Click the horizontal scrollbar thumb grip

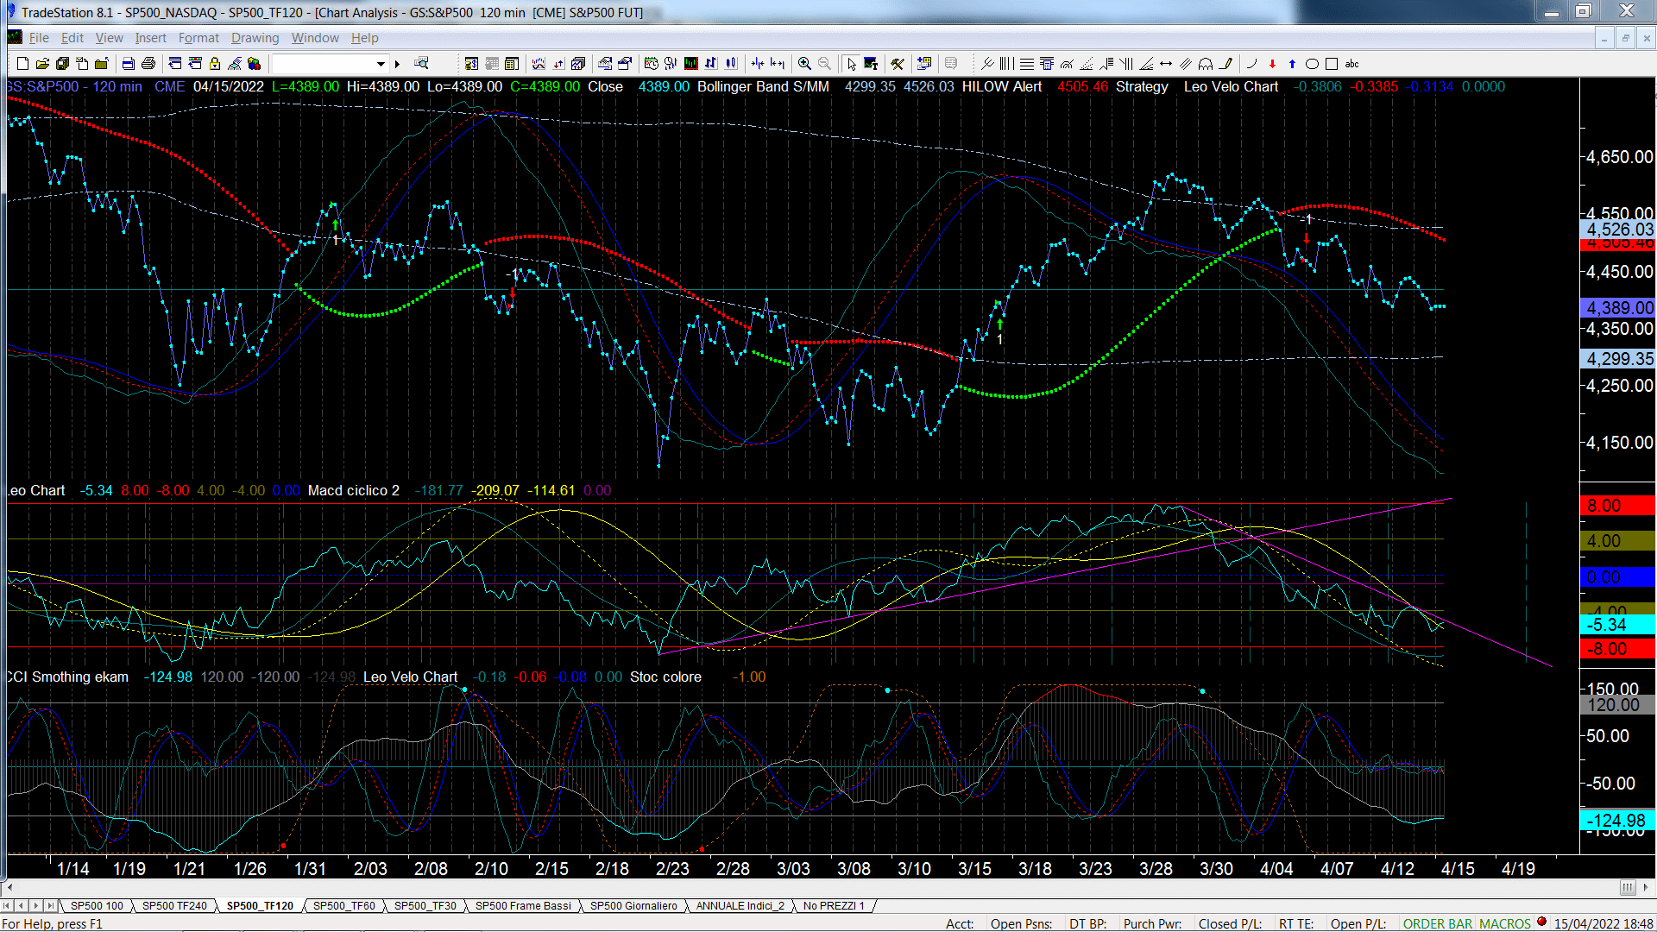coord(1627,887)
